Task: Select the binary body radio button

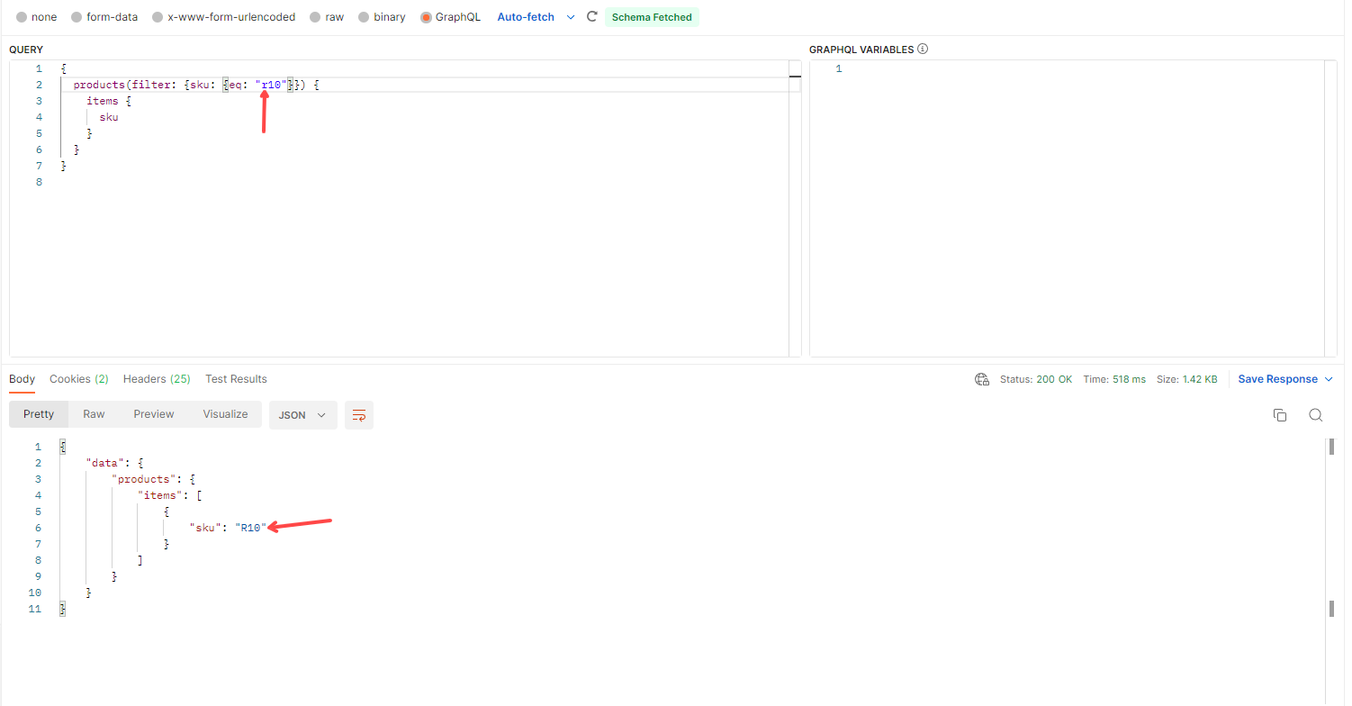Action: pos(364,17)
